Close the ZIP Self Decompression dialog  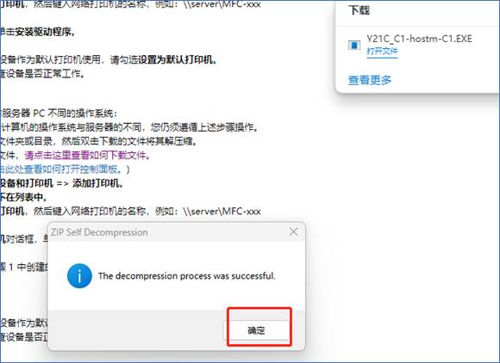(294, 232)
